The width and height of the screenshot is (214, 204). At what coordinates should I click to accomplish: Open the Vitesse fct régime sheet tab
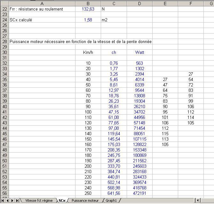39,201
